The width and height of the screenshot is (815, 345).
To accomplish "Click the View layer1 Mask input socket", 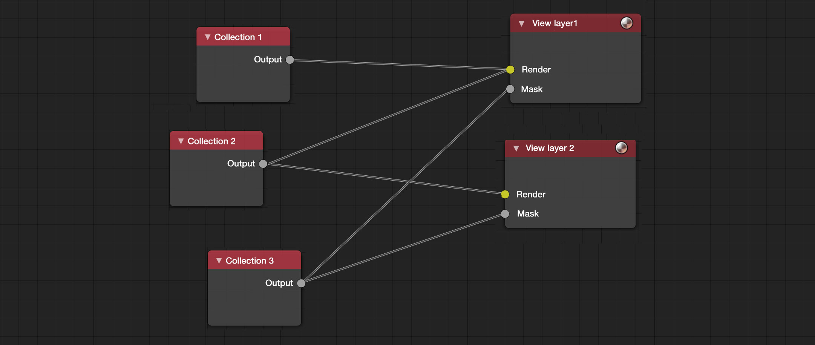I will (x=510, y=89).
